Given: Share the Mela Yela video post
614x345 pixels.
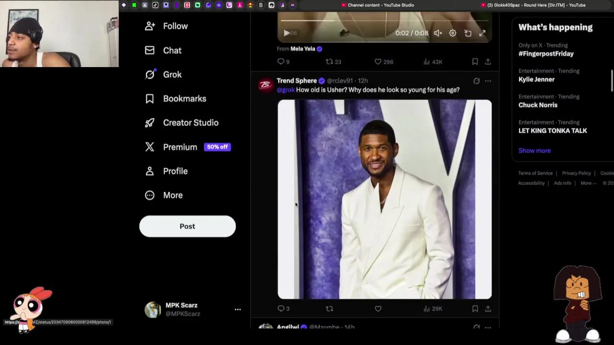Looking at the screenshot, I should coord(488,62).
